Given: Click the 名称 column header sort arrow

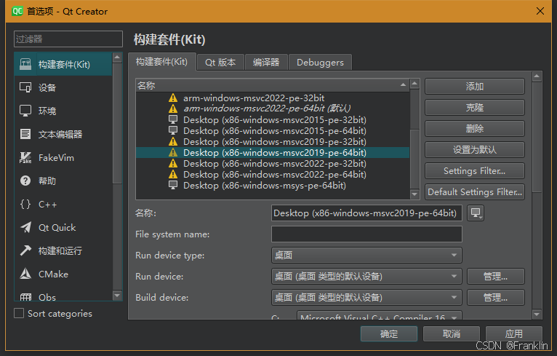Looking at the screenshot, I should (403, 85).
